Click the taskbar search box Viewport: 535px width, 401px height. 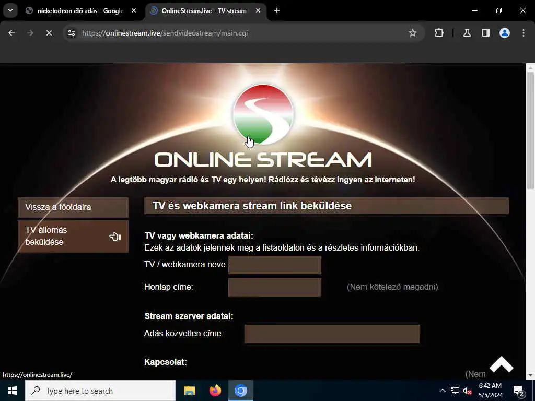pos(100,391)
